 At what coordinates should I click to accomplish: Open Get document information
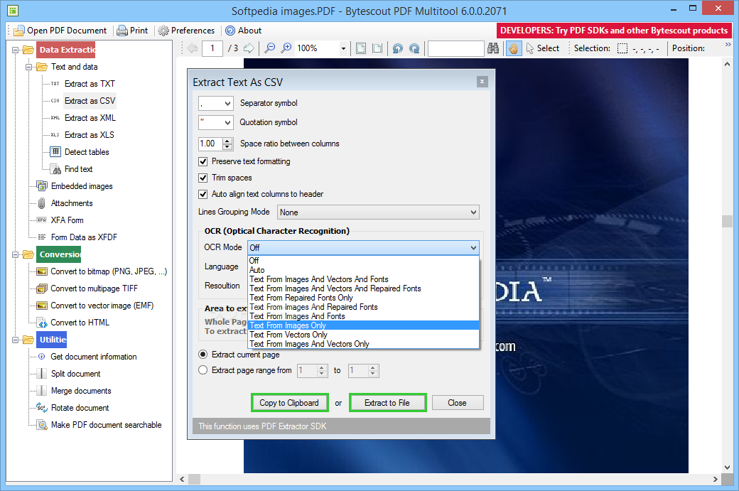(93, 357)
